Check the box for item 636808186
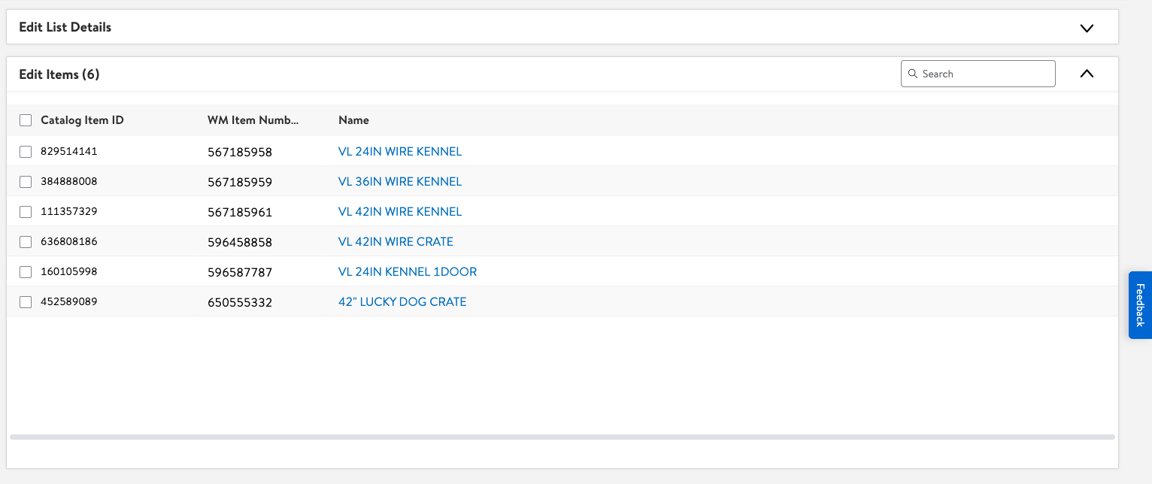The height and width of the screenshot is (484, 1152). click(x=26, y=242)
